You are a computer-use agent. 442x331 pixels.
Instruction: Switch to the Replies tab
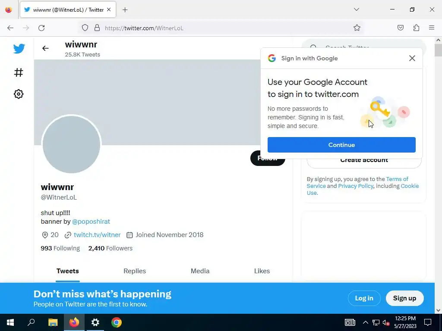coord(135,271)
